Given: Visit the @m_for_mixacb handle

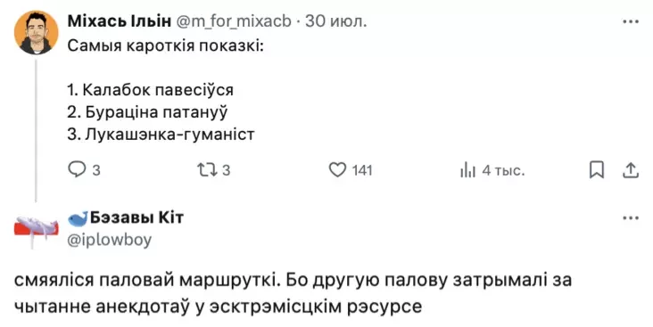Looking at the screenshot, I should (234, 21).
